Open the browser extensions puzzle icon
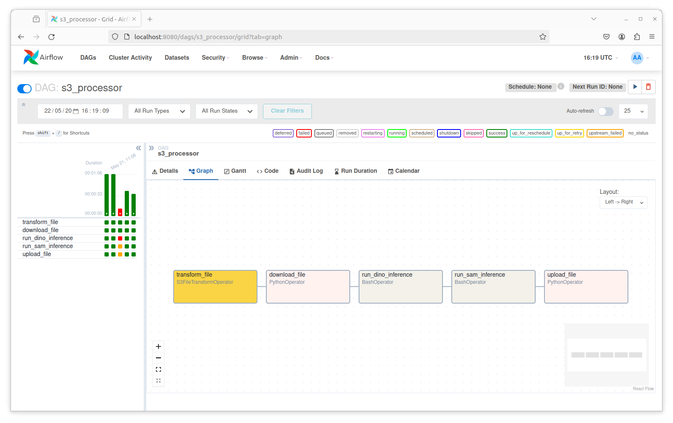Screen dimensions: 673x423 coord(637,37)
